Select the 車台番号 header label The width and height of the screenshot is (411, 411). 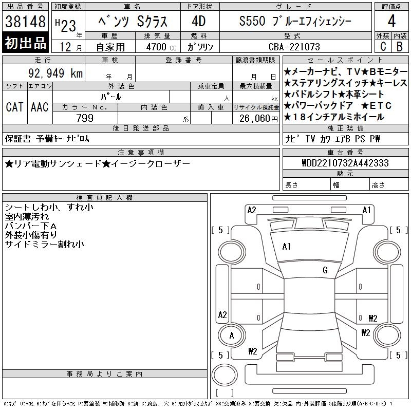[x=345, y=152]
